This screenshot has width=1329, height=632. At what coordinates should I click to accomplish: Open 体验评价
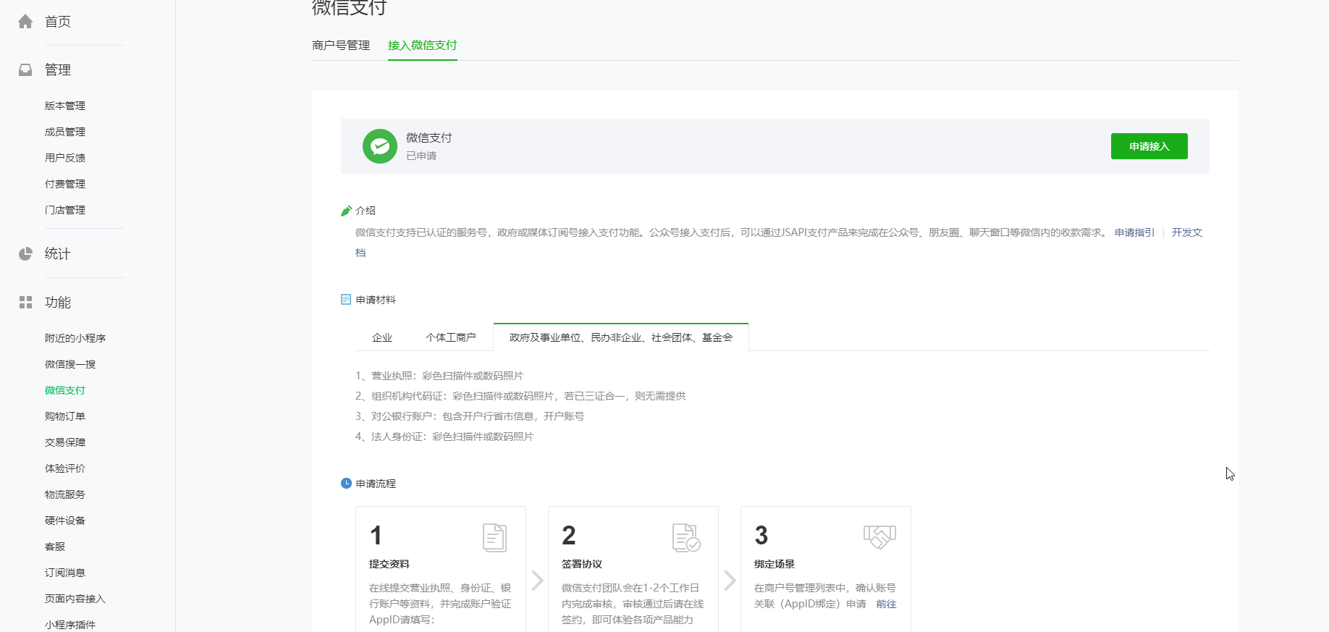(x=65, y=468)
